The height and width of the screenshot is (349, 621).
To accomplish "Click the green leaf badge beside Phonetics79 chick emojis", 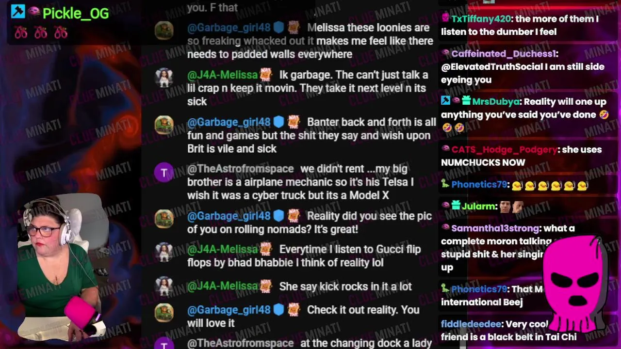I will pyautogui.click(x=445, y=184).
